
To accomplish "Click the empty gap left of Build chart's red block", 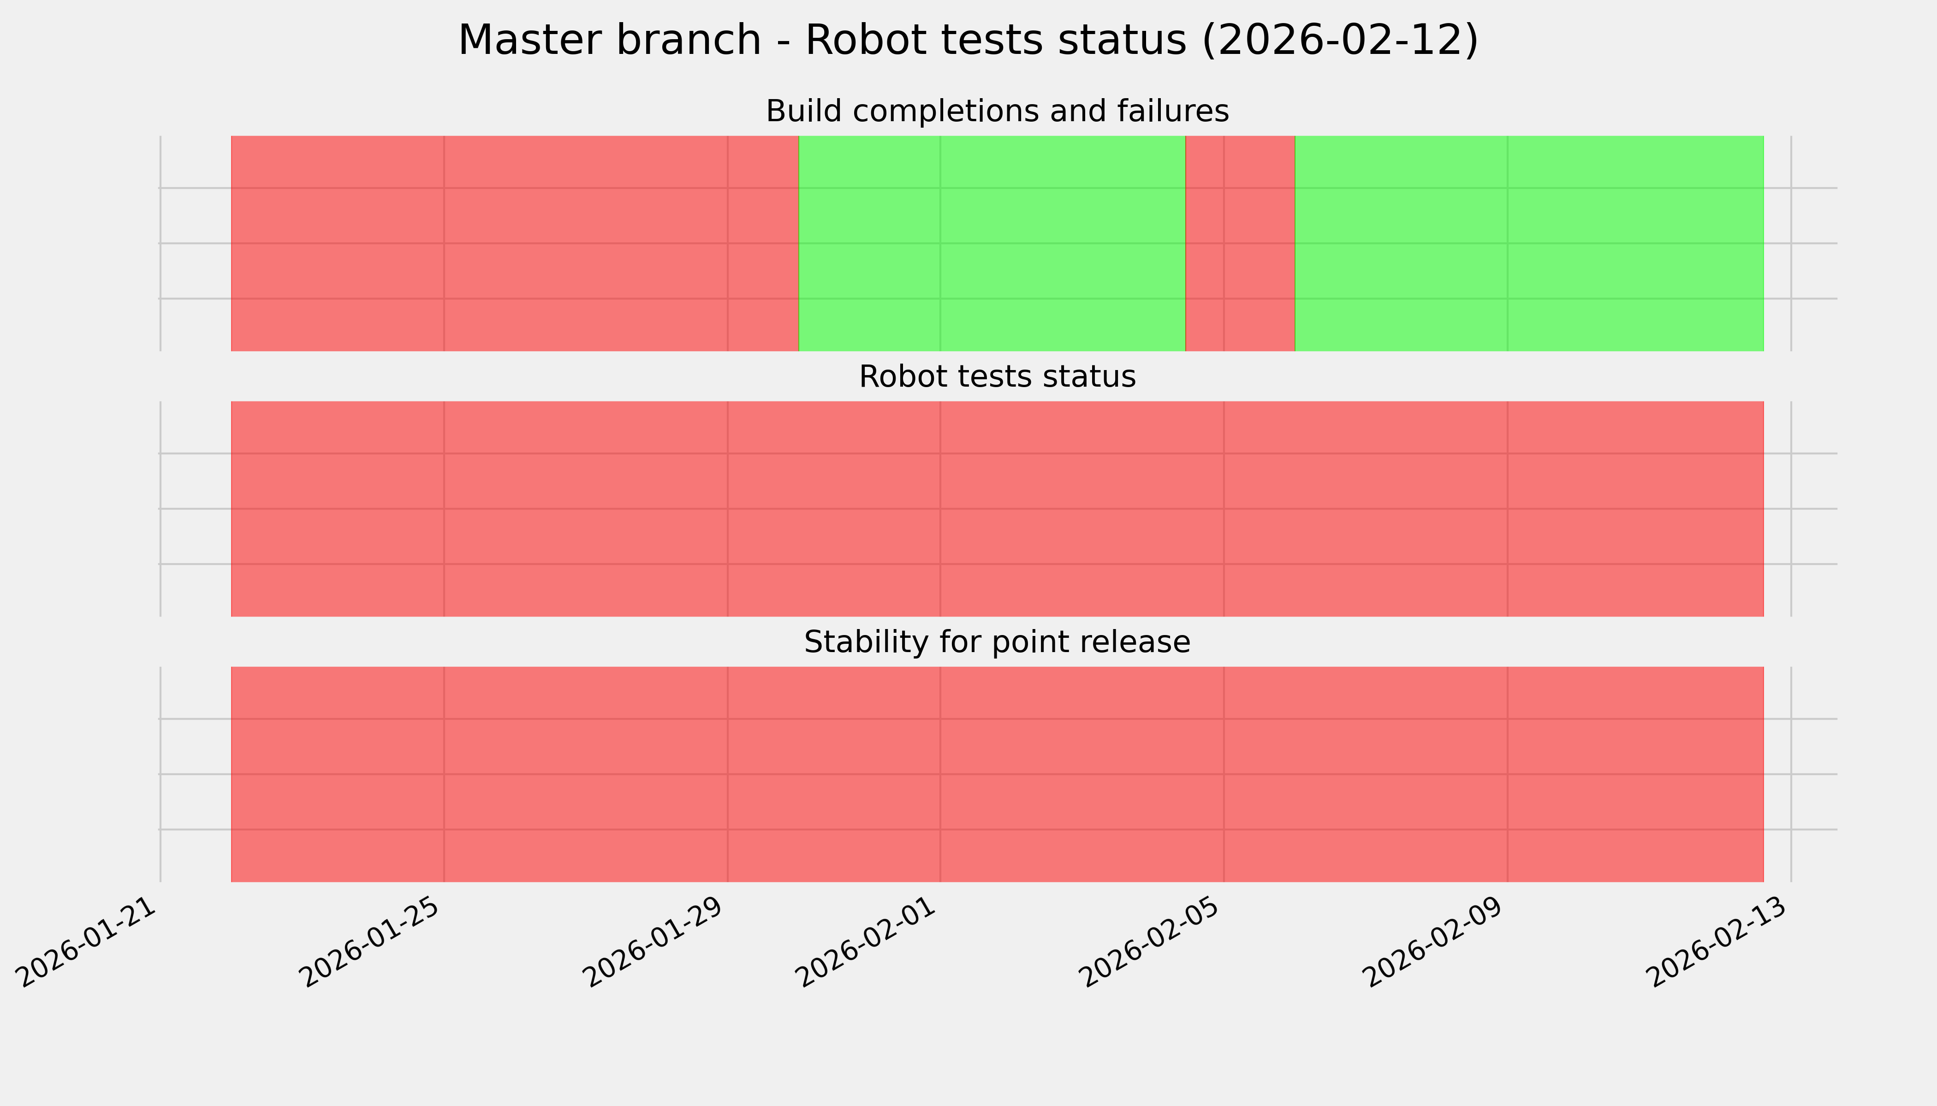I will [196, 243].
